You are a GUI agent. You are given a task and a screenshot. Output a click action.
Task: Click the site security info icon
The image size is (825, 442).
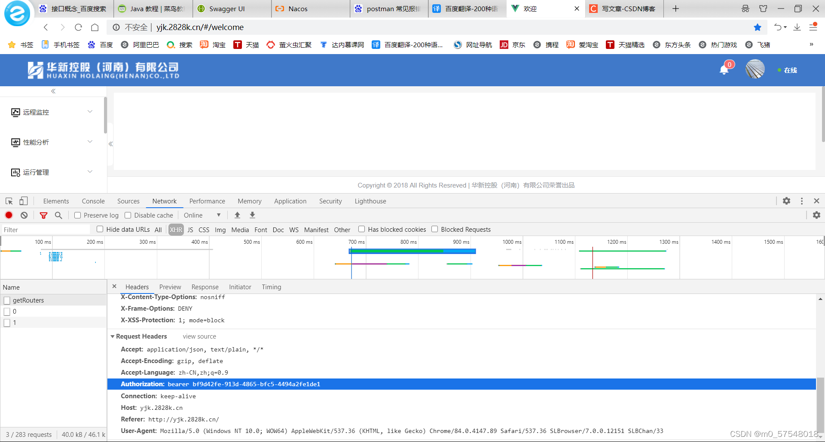[x=116, y=27]
